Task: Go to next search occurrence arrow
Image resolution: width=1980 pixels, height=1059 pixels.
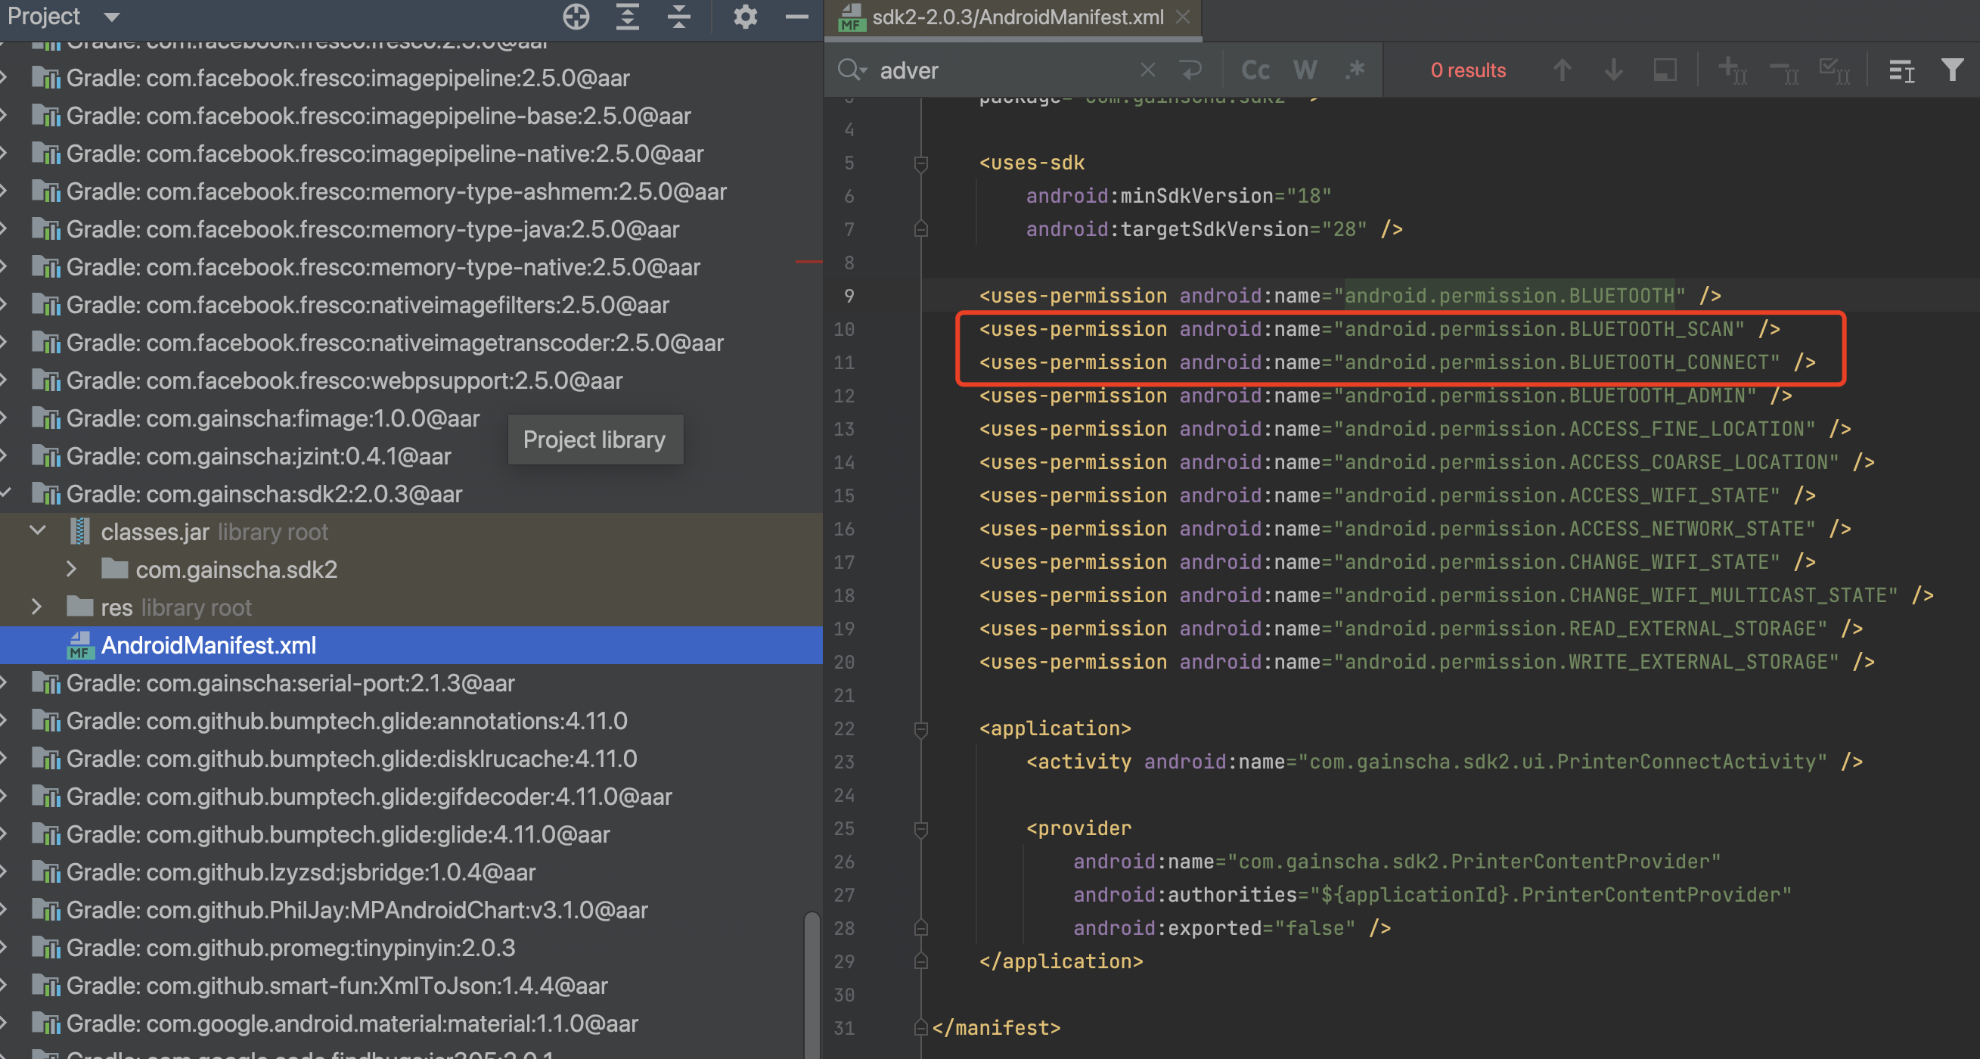Action: pyautogui.click(x=1613, y=70)
